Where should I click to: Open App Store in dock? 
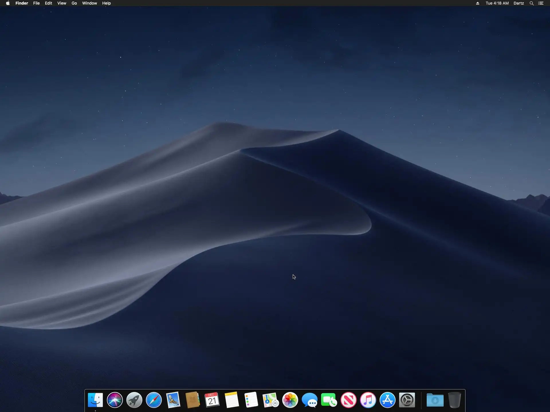click(x=387, y=400)
